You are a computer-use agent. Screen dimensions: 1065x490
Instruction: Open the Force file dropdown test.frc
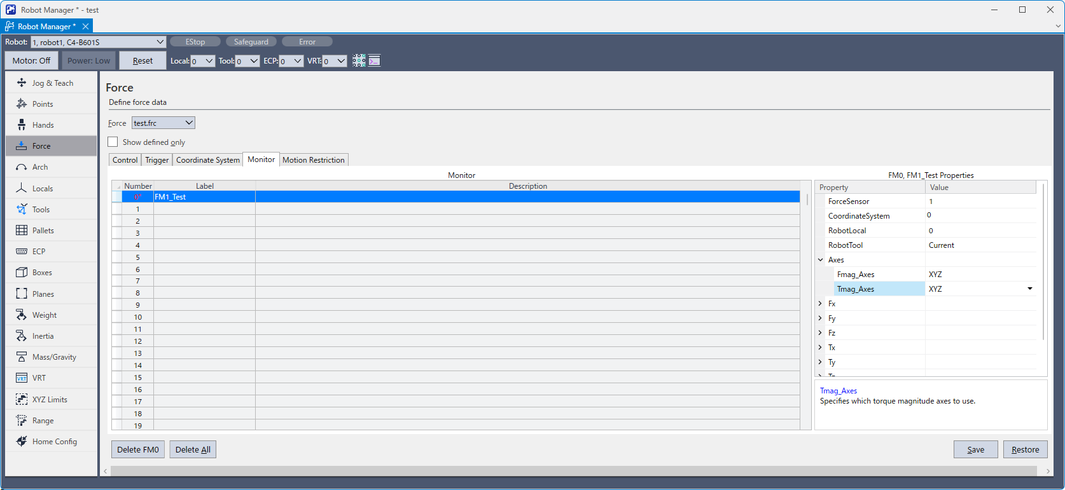click(163, 123)
